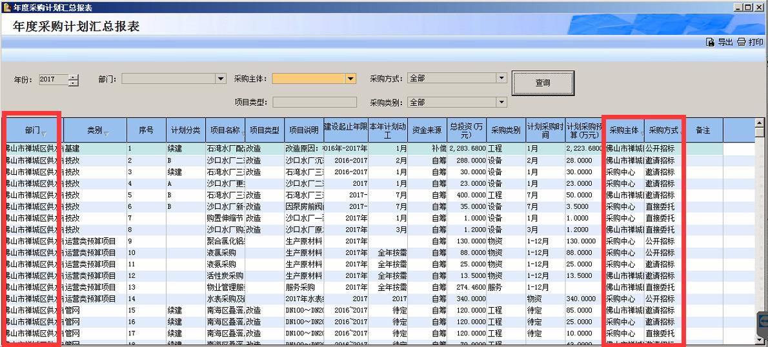This screenshot has width=768, height=347.
Task: Click the 资金来源 column header
Action: [427, 130]
